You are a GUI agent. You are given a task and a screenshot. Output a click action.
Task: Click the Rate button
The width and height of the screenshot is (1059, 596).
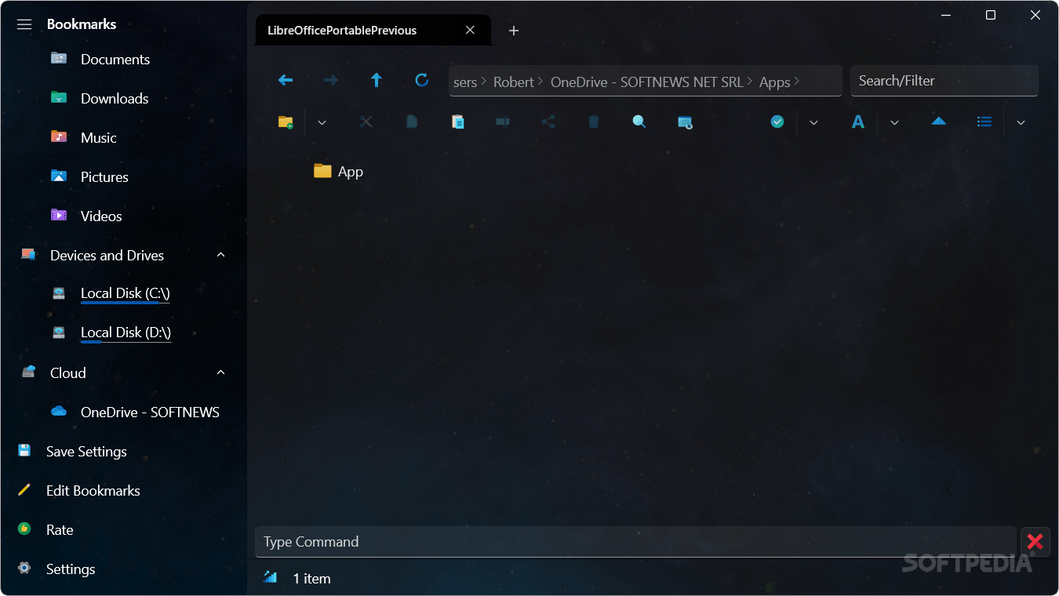click(60, 530)
